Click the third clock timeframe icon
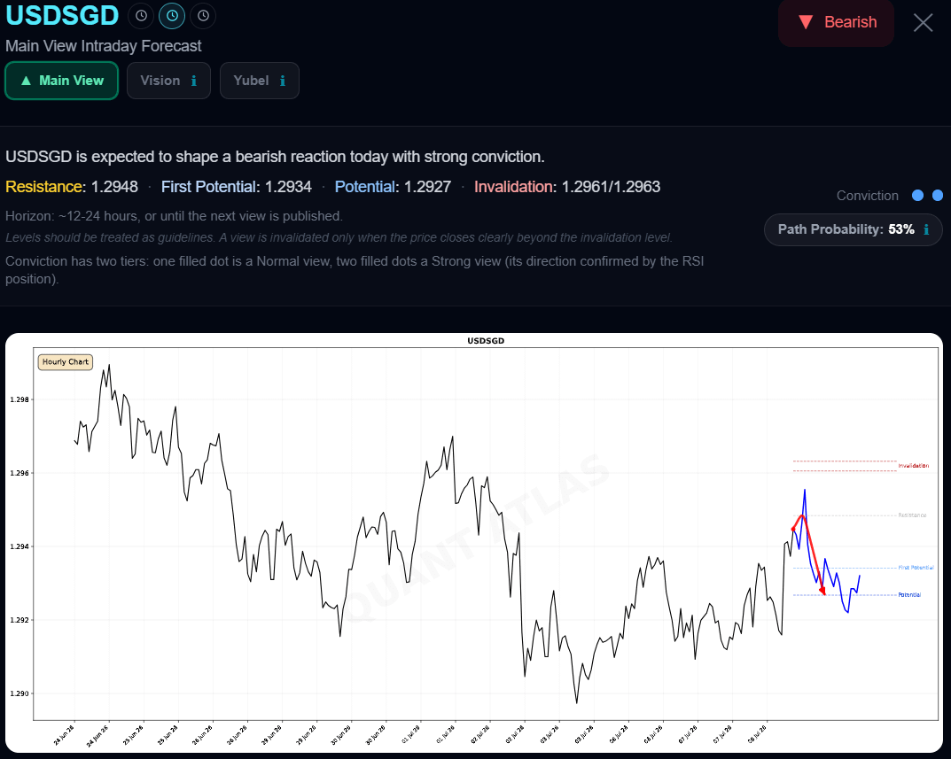 click(203, 16)
